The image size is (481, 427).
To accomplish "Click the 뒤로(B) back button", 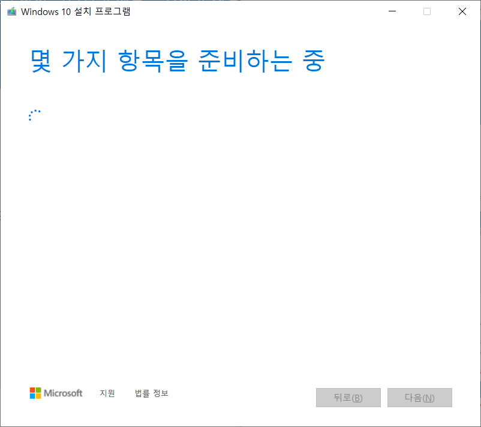I will pos(348,398).
